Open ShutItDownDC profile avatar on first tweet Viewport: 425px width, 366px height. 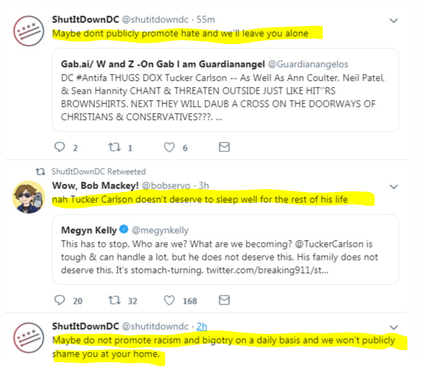(27, 32)
